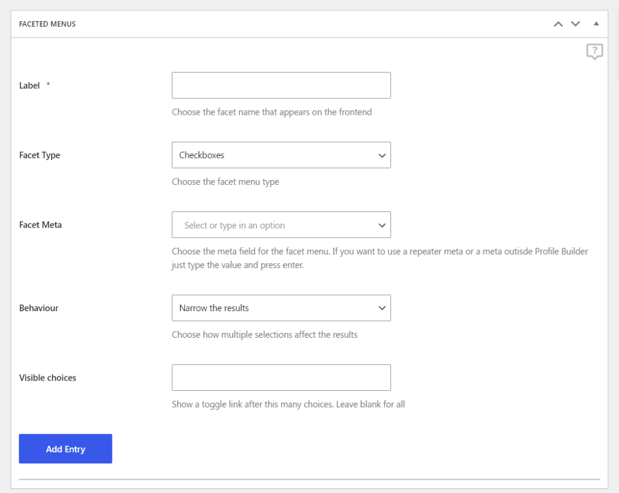Viewport: 619px width, 493px height.
Task: Click the chevron arrow in Facet Meta
Action: click(382, 225)
